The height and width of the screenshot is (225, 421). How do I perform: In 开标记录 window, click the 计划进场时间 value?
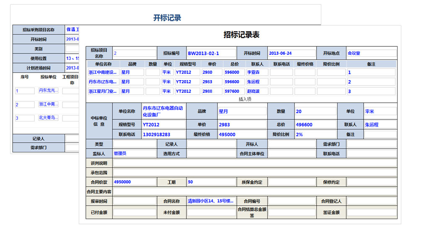pos(72,68)
